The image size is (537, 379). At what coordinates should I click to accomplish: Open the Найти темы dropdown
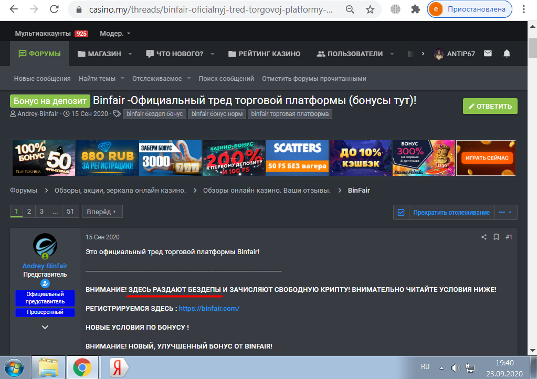click(x=101, y=79)
